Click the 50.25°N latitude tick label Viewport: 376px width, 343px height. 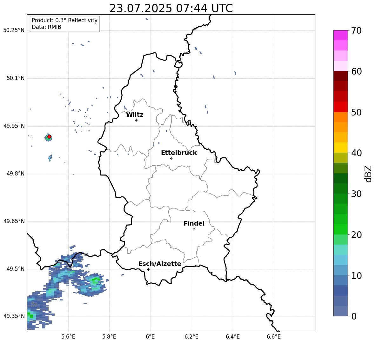14,30
